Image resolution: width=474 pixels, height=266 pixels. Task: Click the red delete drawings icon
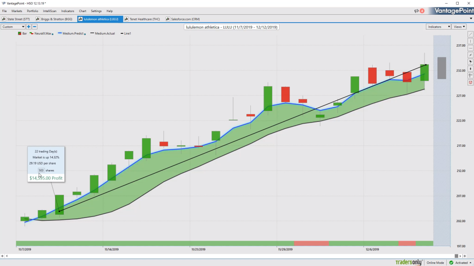point(470,82)
